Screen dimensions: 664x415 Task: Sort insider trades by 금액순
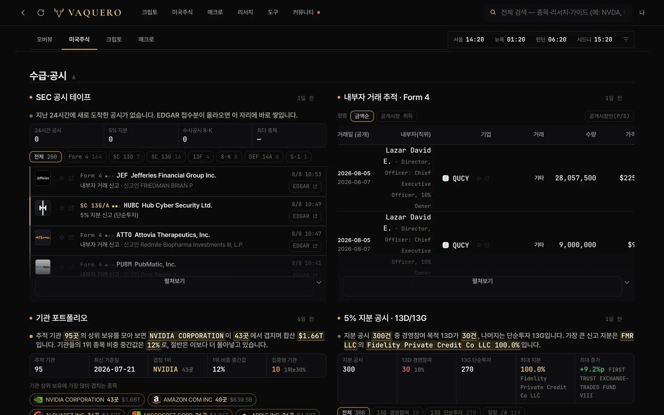tap(362, 116)
